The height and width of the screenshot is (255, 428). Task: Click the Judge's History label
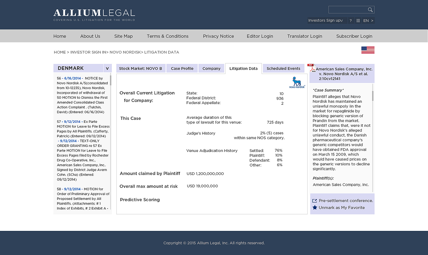point(201,133)
